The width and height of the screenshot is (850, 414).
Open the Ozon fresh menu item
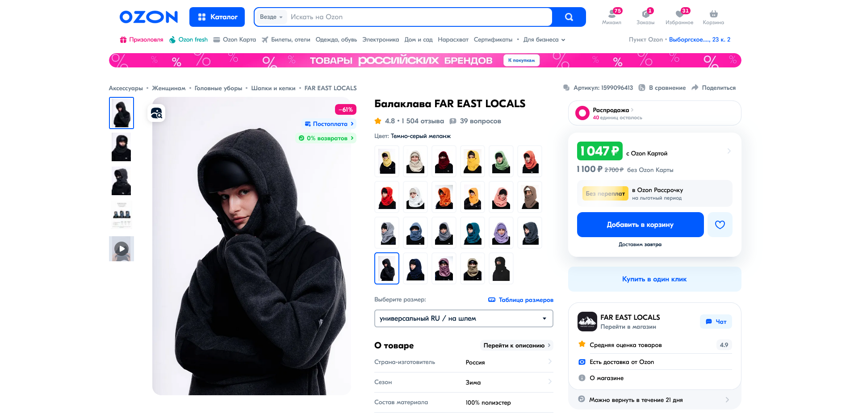(x=188, y=40)
